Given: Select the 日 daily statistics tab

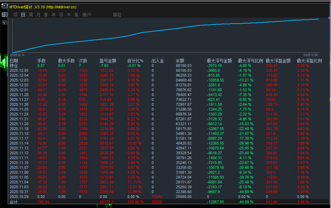Looking at the screenshot, I should (23, 15).
